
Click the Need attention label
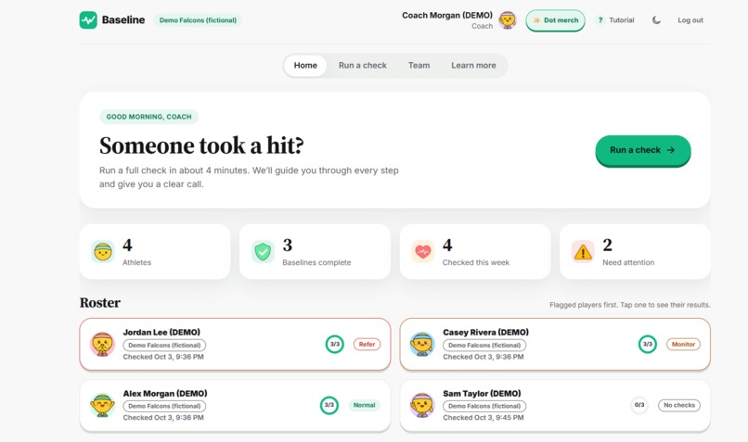(x=628, y=262)
